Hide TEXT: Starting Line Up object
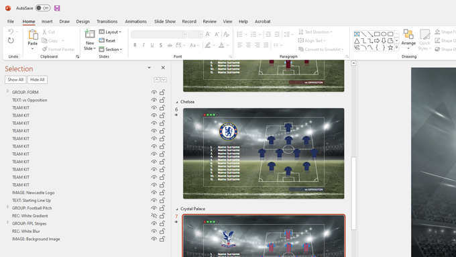The width and height of the screenshot is (456, 257). pyautogui.click(x=154, y=200)
